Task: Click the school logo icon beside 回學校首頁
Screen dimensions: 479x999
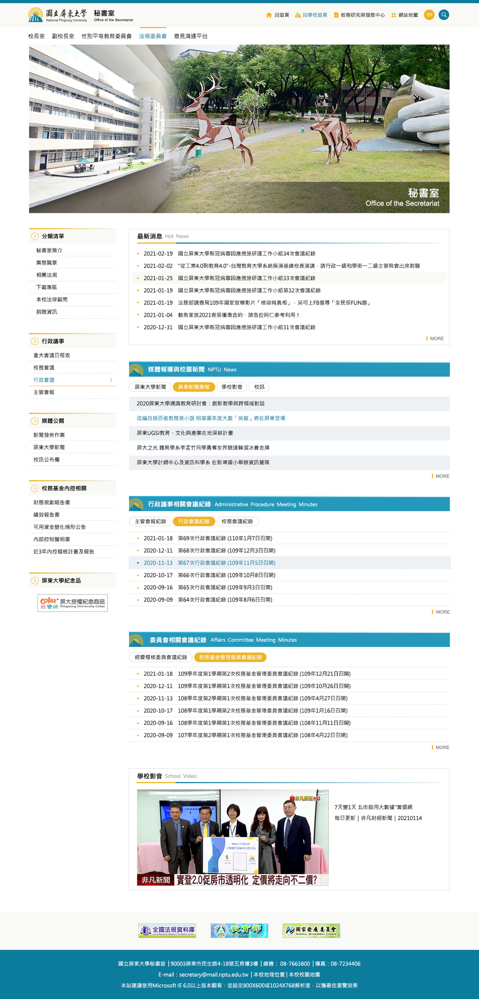Action: (x=298, y=15)
